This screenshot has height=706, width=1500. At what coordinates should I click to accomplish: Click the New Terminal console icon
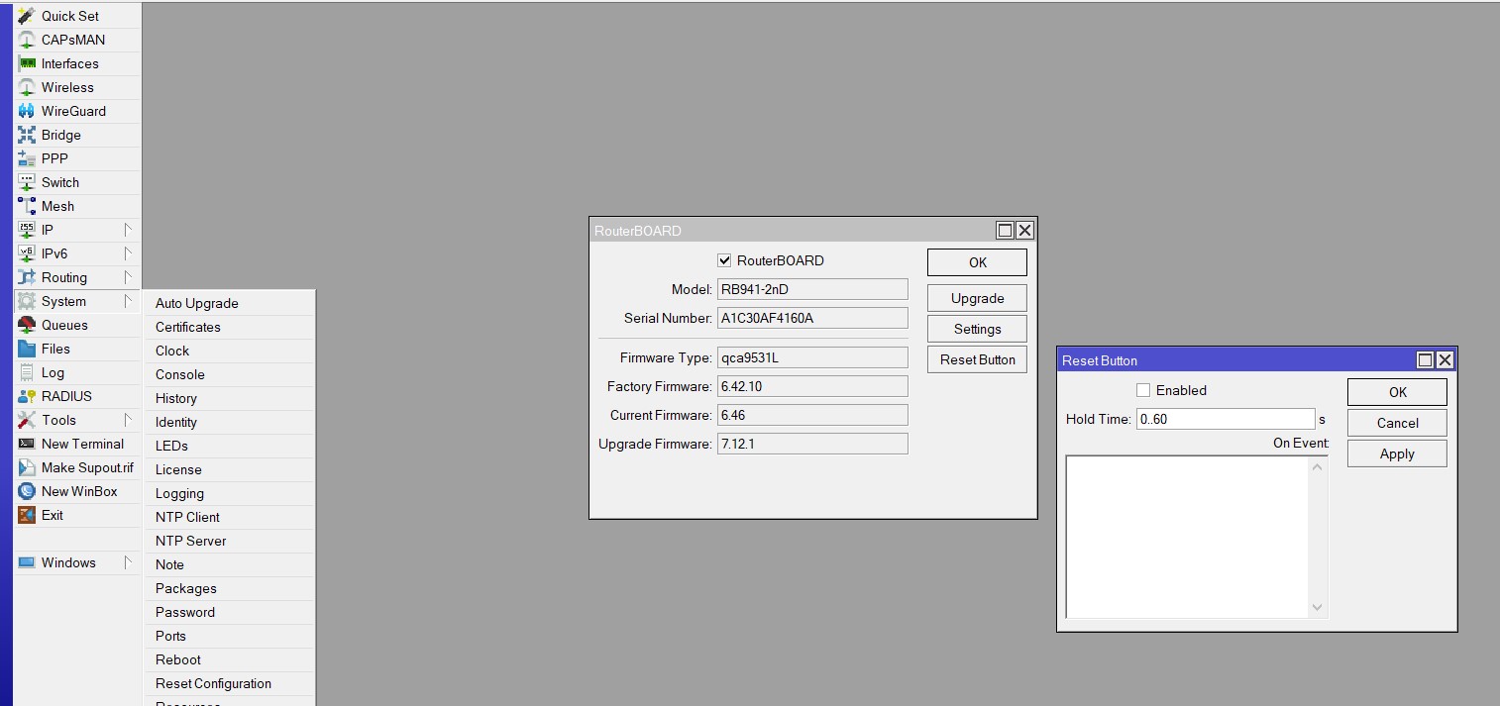(x=27, y=444)
